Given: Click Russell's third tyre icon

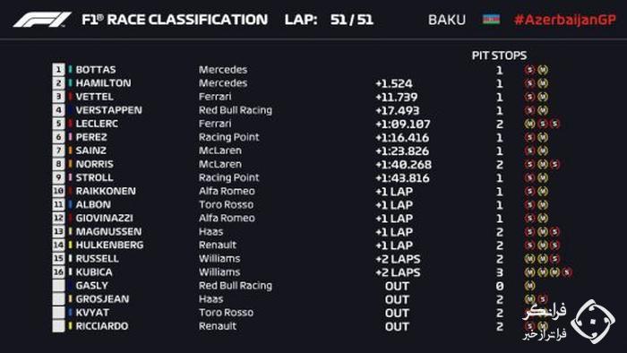Looking at the screenshot, I should point(554,259).
